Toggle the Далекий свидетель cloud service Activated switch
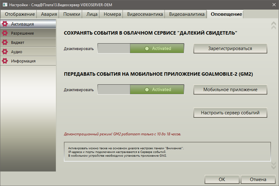 click(x=141, y=48)
